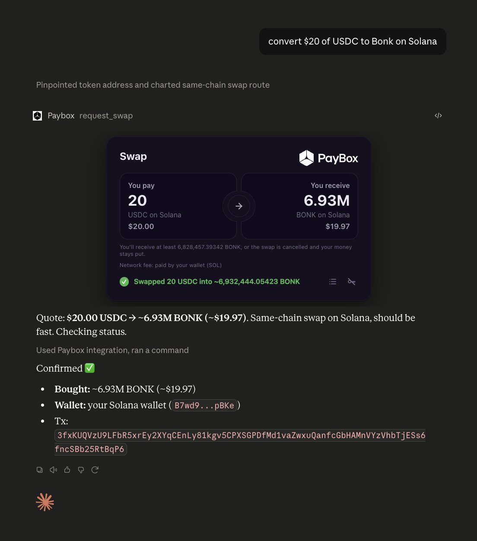477x541 pixels.
Task: Click the read aloud speaker icon
Action: (54, 470)
